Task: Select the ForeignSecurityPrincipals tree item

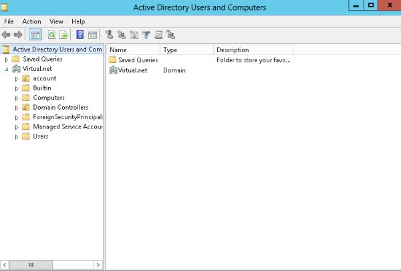Action: (x=68, y=117)
